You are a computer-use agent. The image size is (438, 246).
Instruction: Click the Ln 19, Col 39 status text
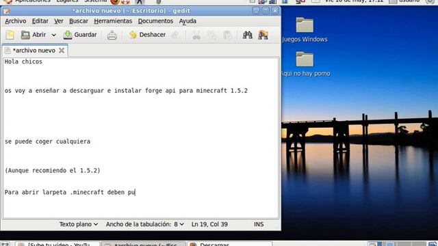point(209,224)
